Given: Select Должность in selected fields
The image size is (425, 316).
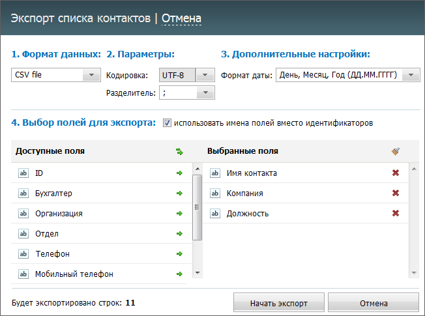Looking at the screenshot, I should [x=248, y=213].
